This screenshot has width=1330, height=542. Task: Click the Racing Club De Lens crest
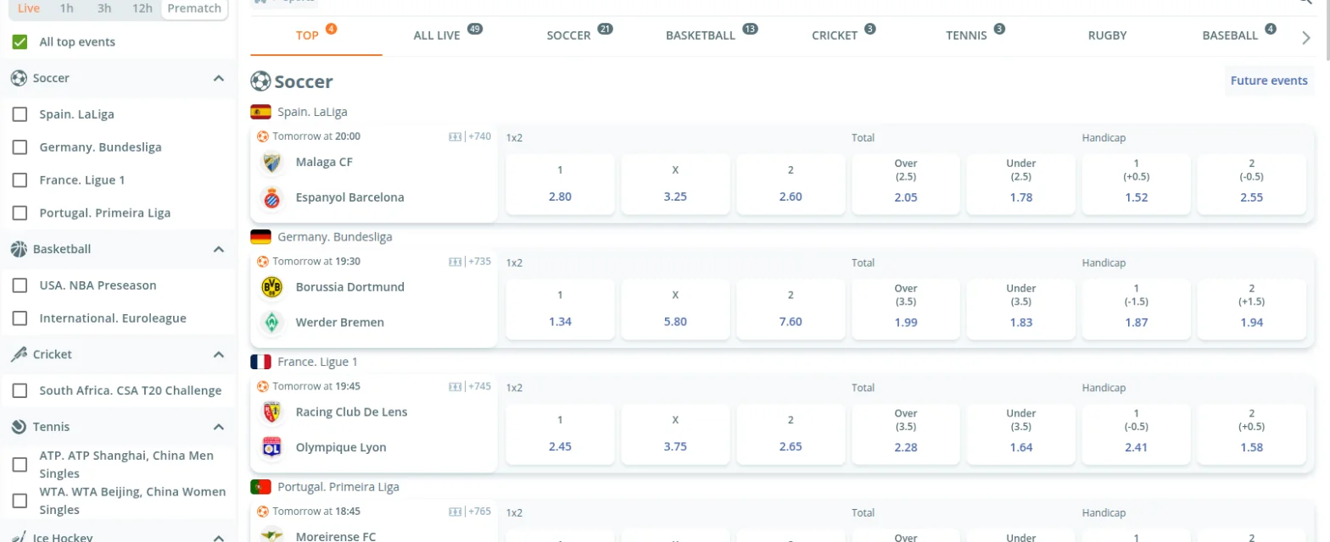[x=271, y=412]
